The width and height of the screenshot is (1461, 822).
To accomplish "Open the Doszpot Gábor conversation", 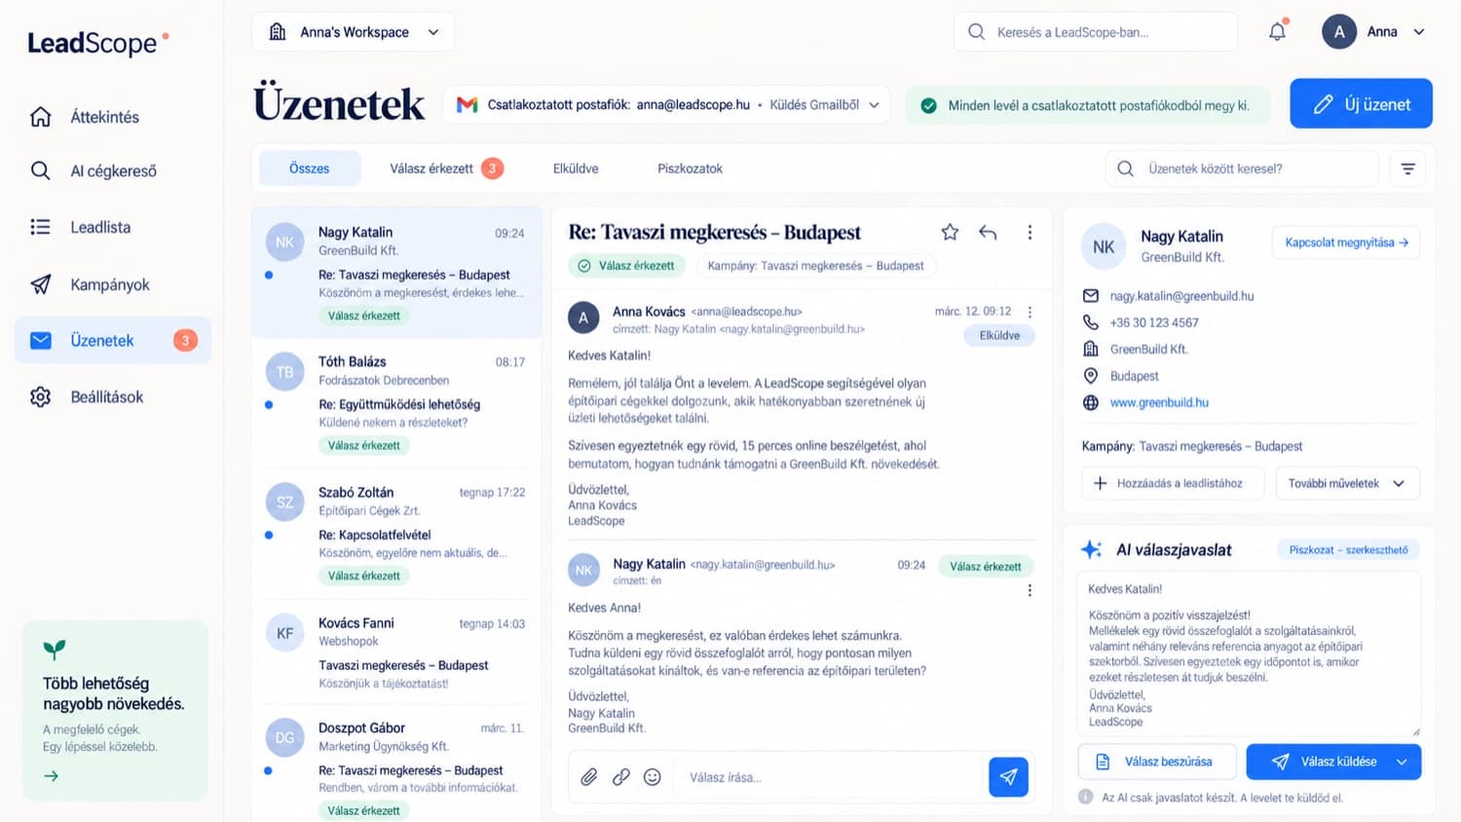I will coord(396,764).
